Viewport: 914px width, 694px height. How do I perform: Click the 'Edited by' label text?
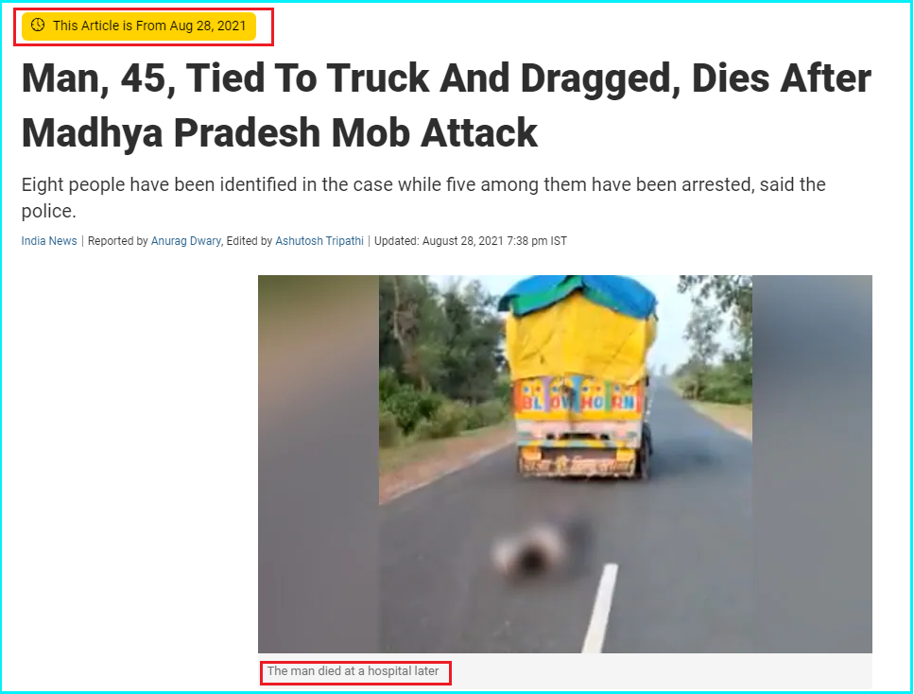point(249,241)
